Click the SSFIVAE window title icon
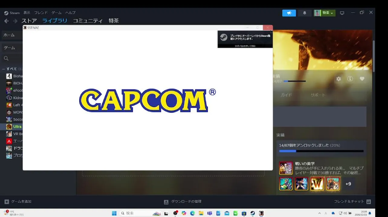 [25, 28]
